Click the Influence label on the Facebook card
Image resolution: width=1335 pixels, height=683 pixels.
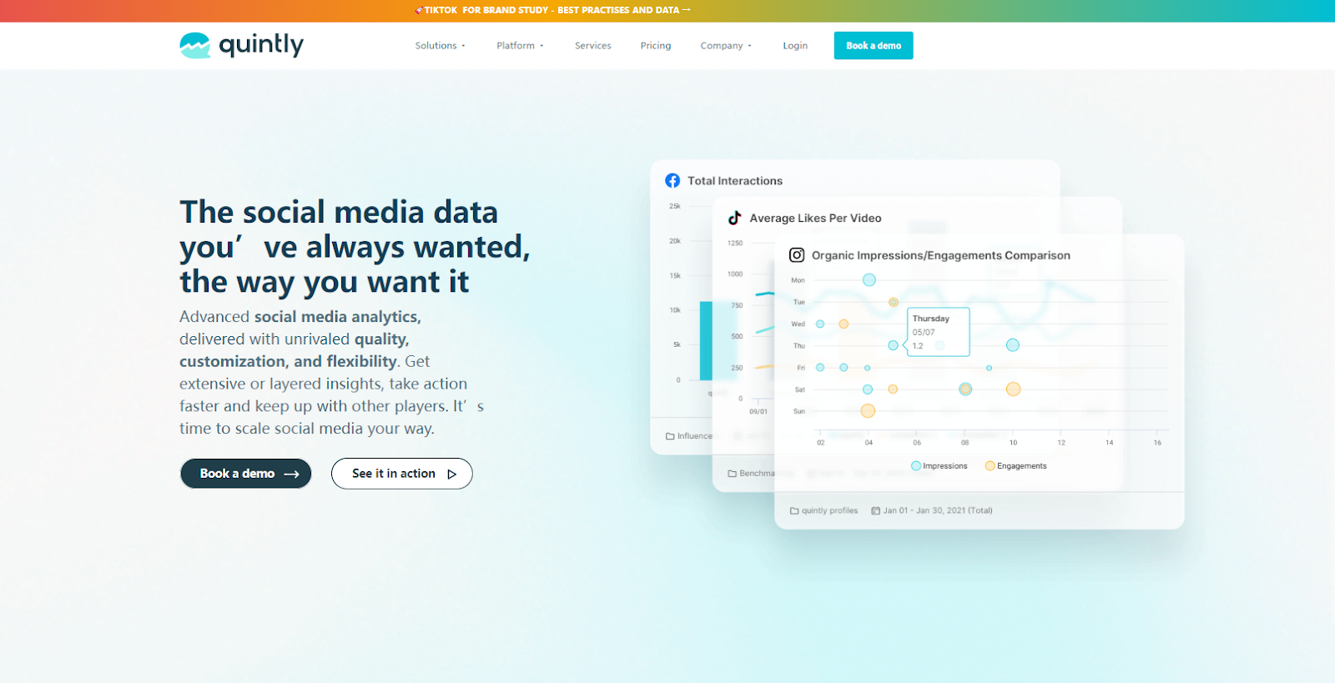coord(695,436)
